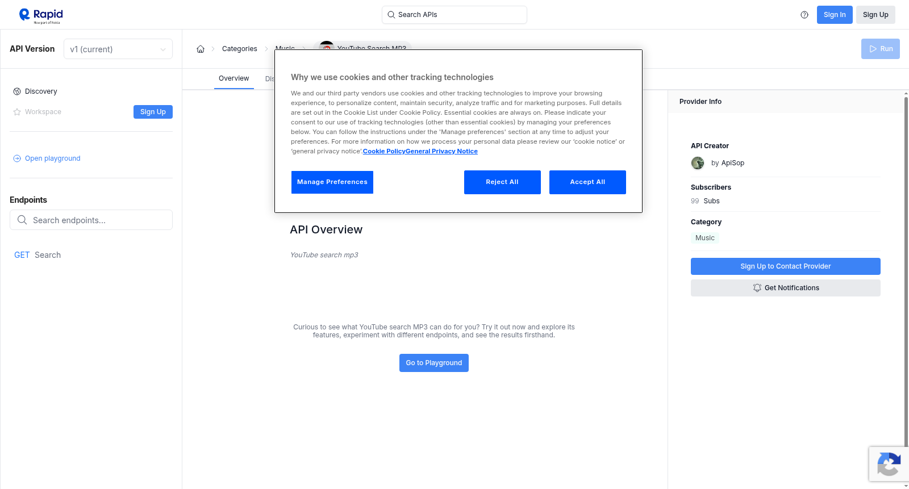Click the 'YouTube search mp3' description text
Image resolution: width=909 pixels, height=489 pixels.
point(324,255)
